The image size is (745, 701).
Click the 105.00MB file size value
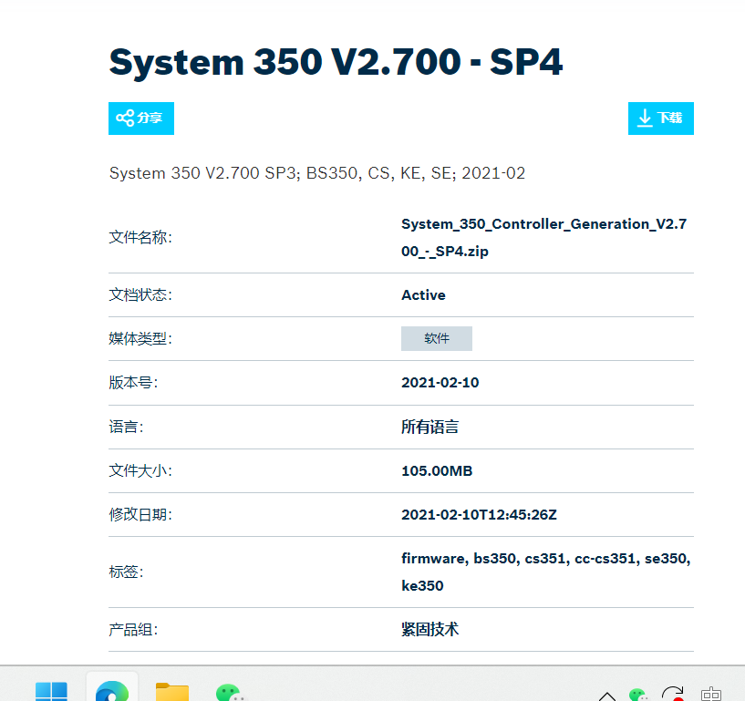[437, 470]
